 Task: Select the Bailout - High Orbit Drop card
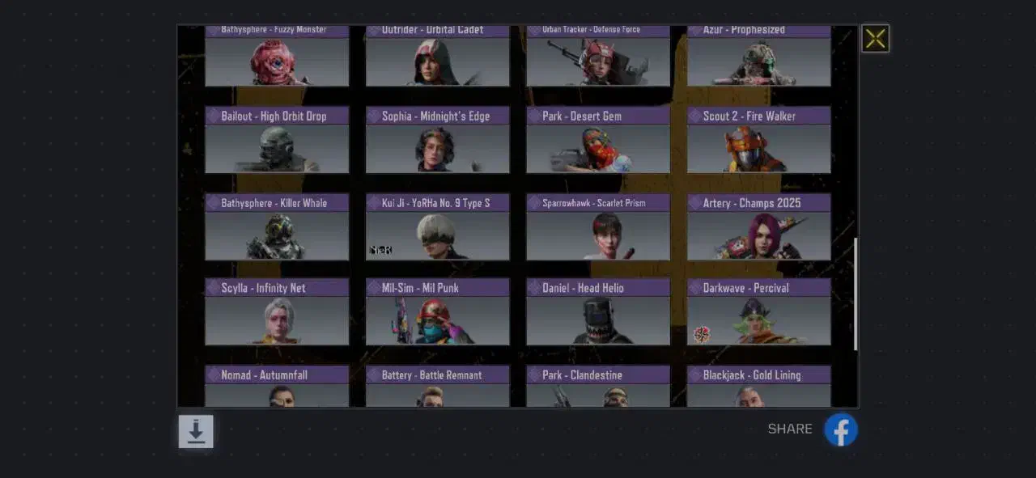pos(277,140)
